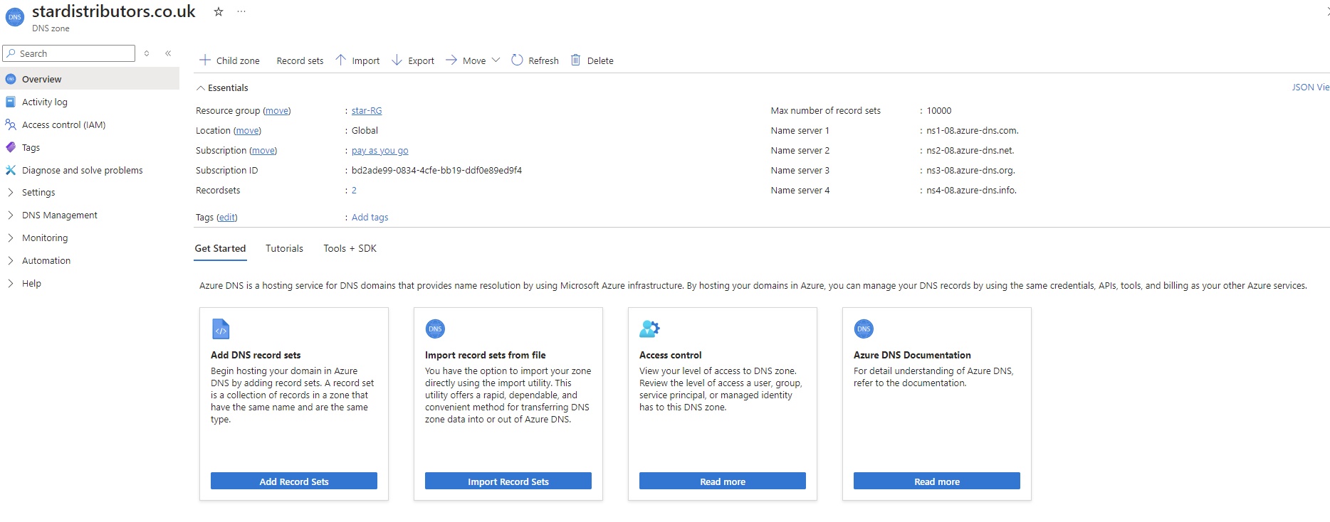Click the Recordsets count link 2
This screenshot has height=522, width=1330.
(x=354, y=190)
